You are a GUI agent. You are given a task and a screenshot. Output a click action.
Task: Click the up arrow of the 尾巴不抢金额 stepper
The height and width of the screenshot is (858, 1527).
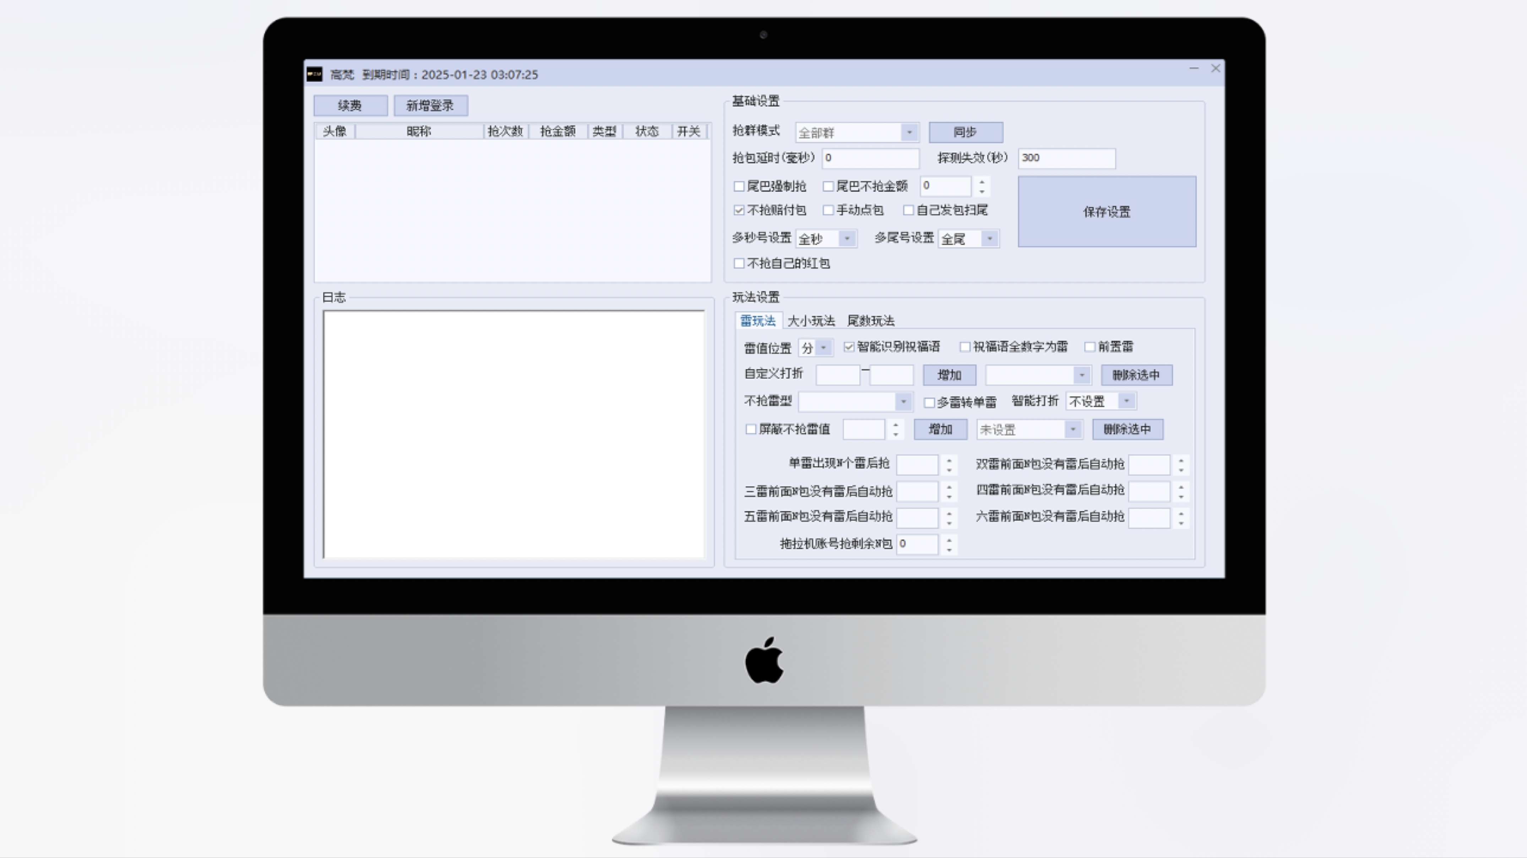[x=982, y=182]
